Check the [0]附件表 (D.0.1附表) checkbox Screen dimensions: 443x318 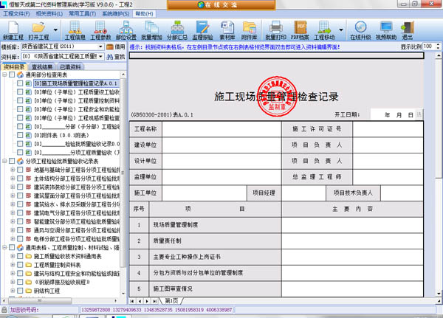coord(20,135)
